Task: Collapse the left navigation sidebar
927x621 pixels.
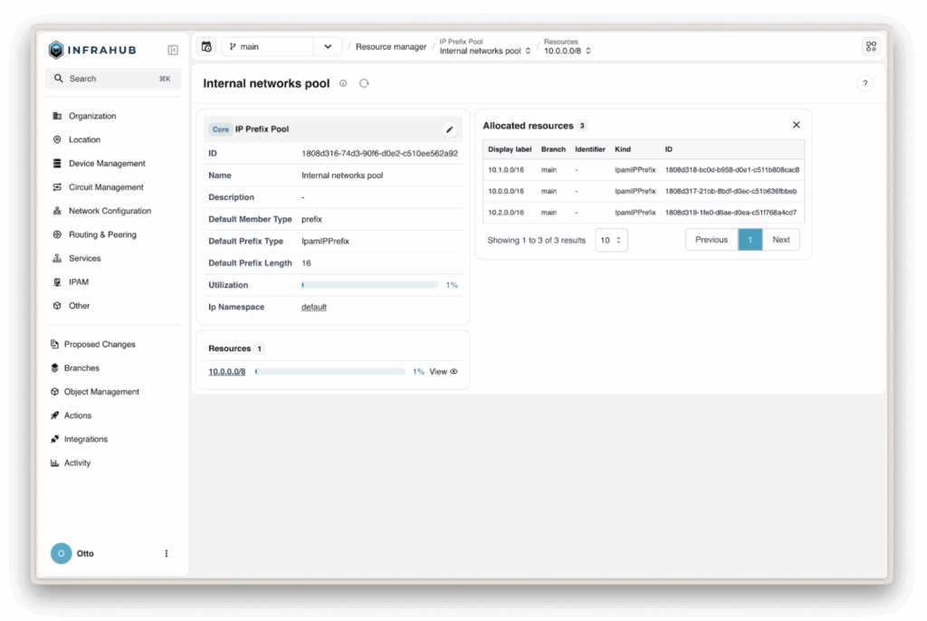Action: click(172, 50)
